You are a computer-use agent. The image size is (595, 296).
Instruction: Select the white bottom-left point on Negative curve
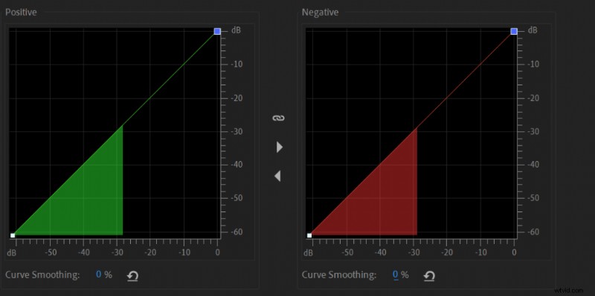[309, 235]
